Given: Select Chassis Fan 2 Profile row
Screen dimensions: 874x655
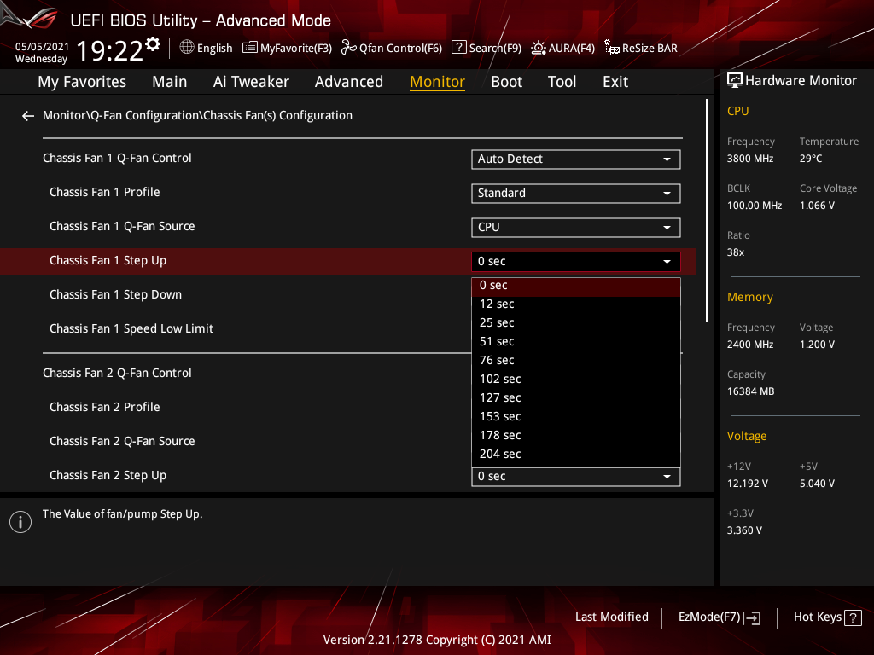Looking at the screenshot, I should coord(105,408).
